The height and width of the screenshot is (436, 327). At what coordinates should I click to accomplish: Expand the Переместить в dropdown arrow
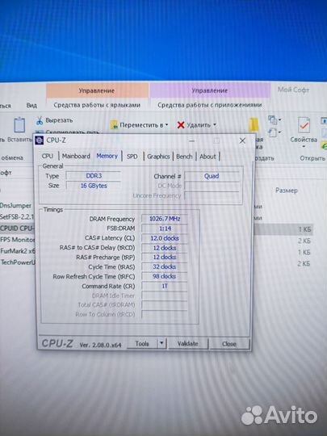pyautogui.click(x=166, y=125)
